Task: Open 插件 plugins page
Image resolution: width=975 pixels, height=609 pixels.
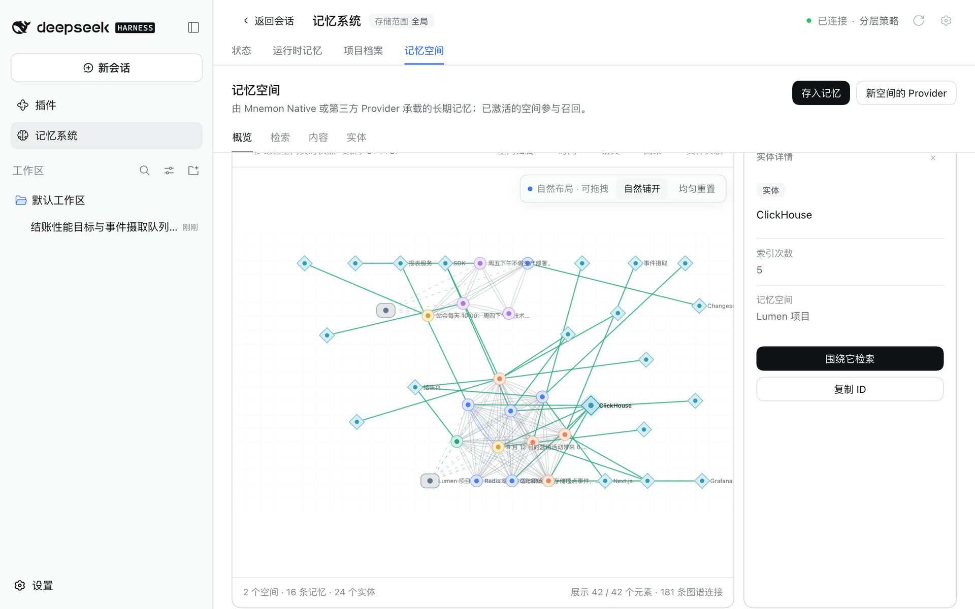Action: pos(107,105)
